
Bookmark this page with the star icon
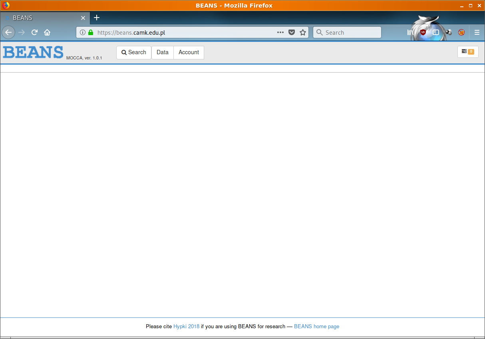[x=303, y=32]
